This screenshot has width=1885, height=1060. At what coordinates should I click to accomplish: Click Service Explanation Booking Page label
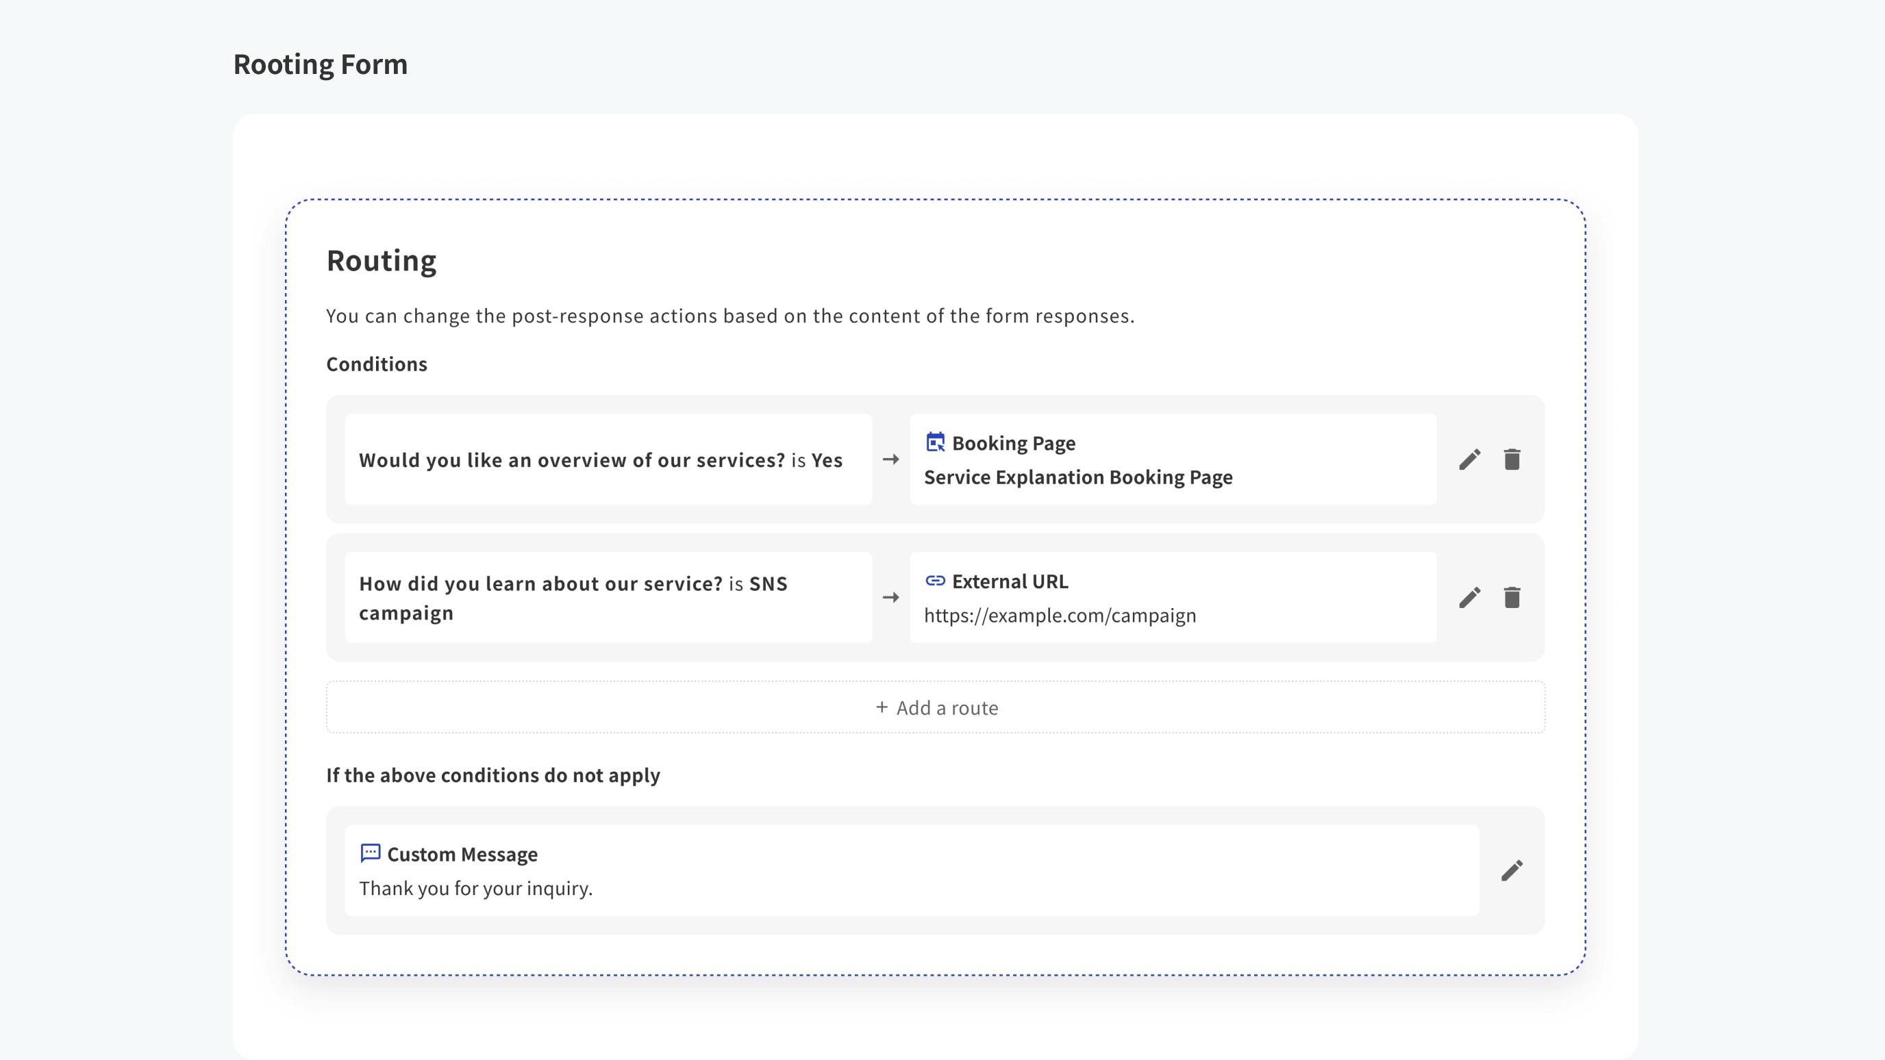point(1078,477)
